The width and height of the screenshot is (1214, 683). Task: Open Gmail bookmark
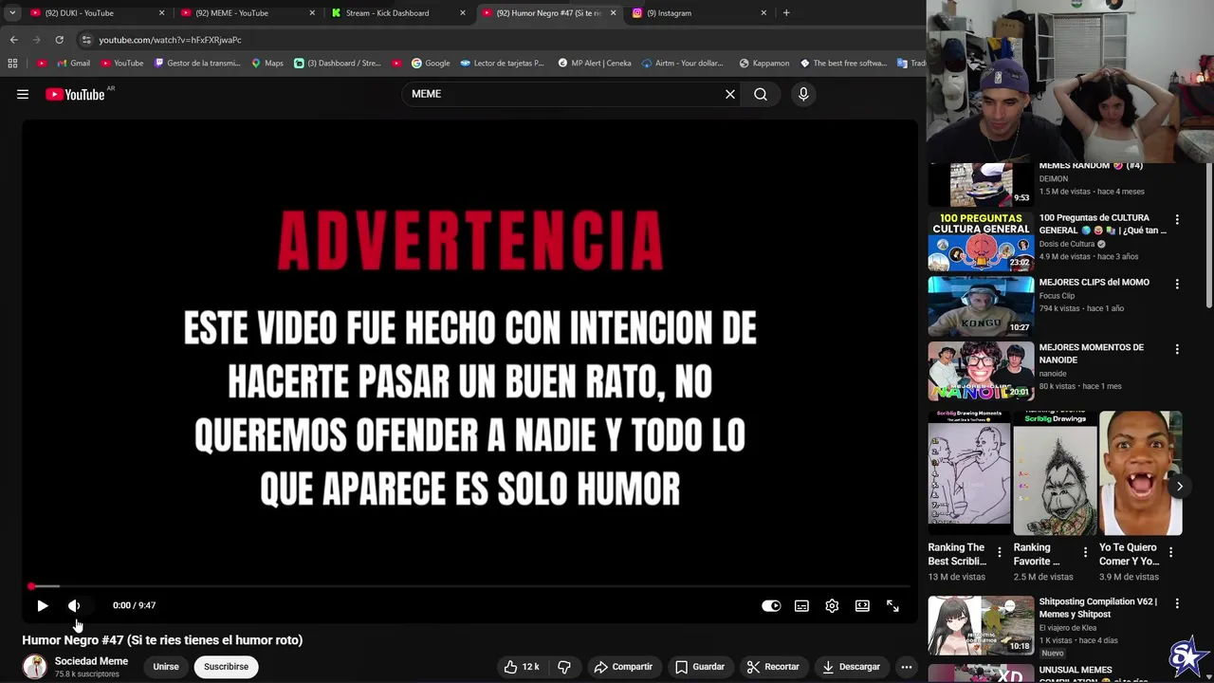pos(73,64)
